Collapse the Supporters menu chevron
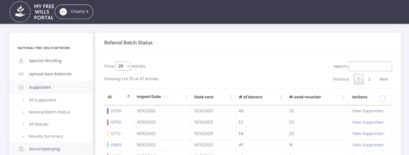The width and height of the screenshot is (409, 155). 82,87
